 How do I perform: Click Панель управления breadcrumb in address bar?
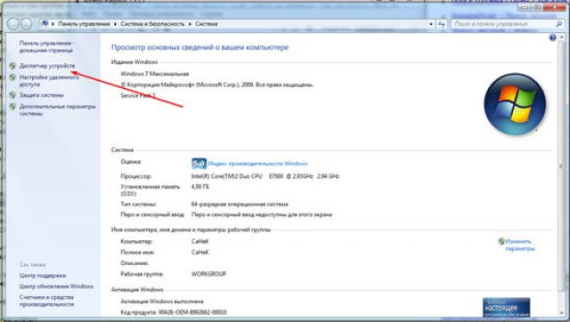84,24
